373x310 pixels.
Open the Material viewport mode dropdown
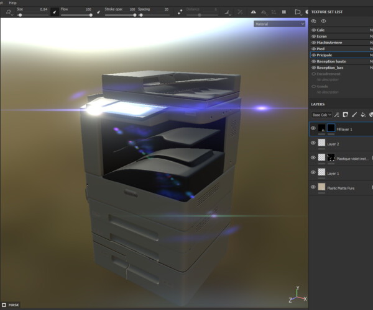coord(280,24)
